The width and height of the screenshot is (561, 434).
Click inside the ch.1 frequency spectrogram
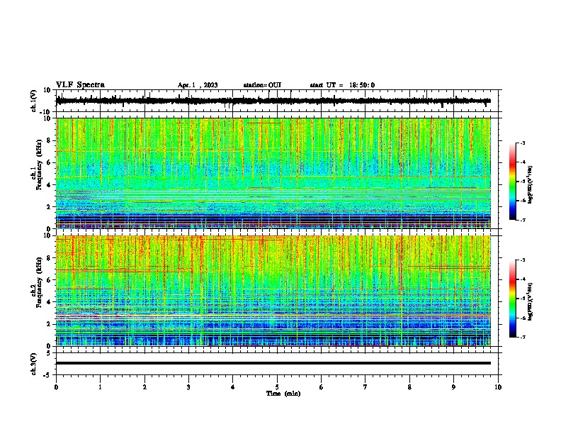click(x=273, y=173)
